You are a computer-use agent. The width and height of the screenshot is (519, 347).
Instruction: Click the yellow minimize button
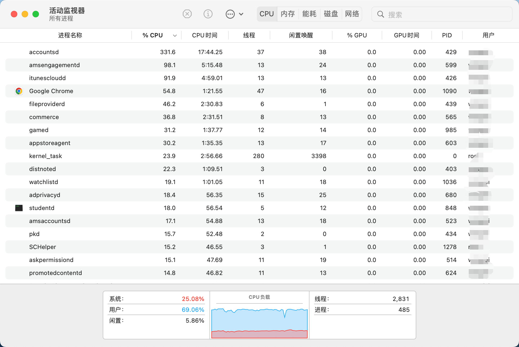25,14
